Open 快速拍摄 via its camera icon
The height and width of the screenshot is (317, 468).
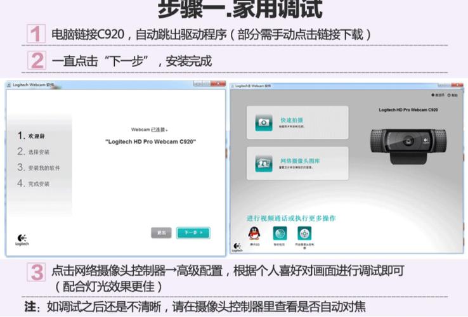pos(264,122)
